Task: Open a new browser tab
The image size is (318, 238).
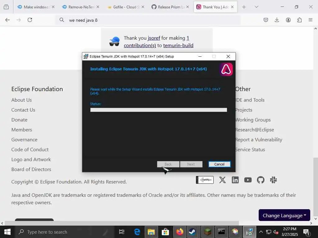Action: 244,7
